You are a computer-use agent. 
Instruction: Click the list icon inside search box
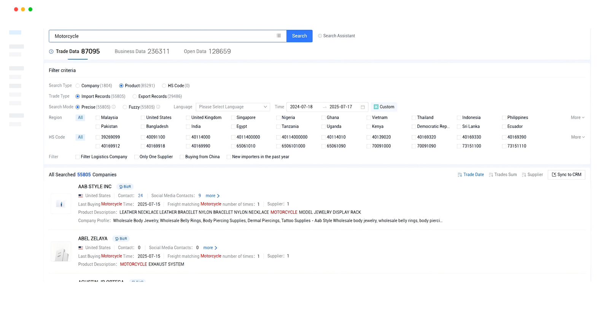(x=278, y=36)
